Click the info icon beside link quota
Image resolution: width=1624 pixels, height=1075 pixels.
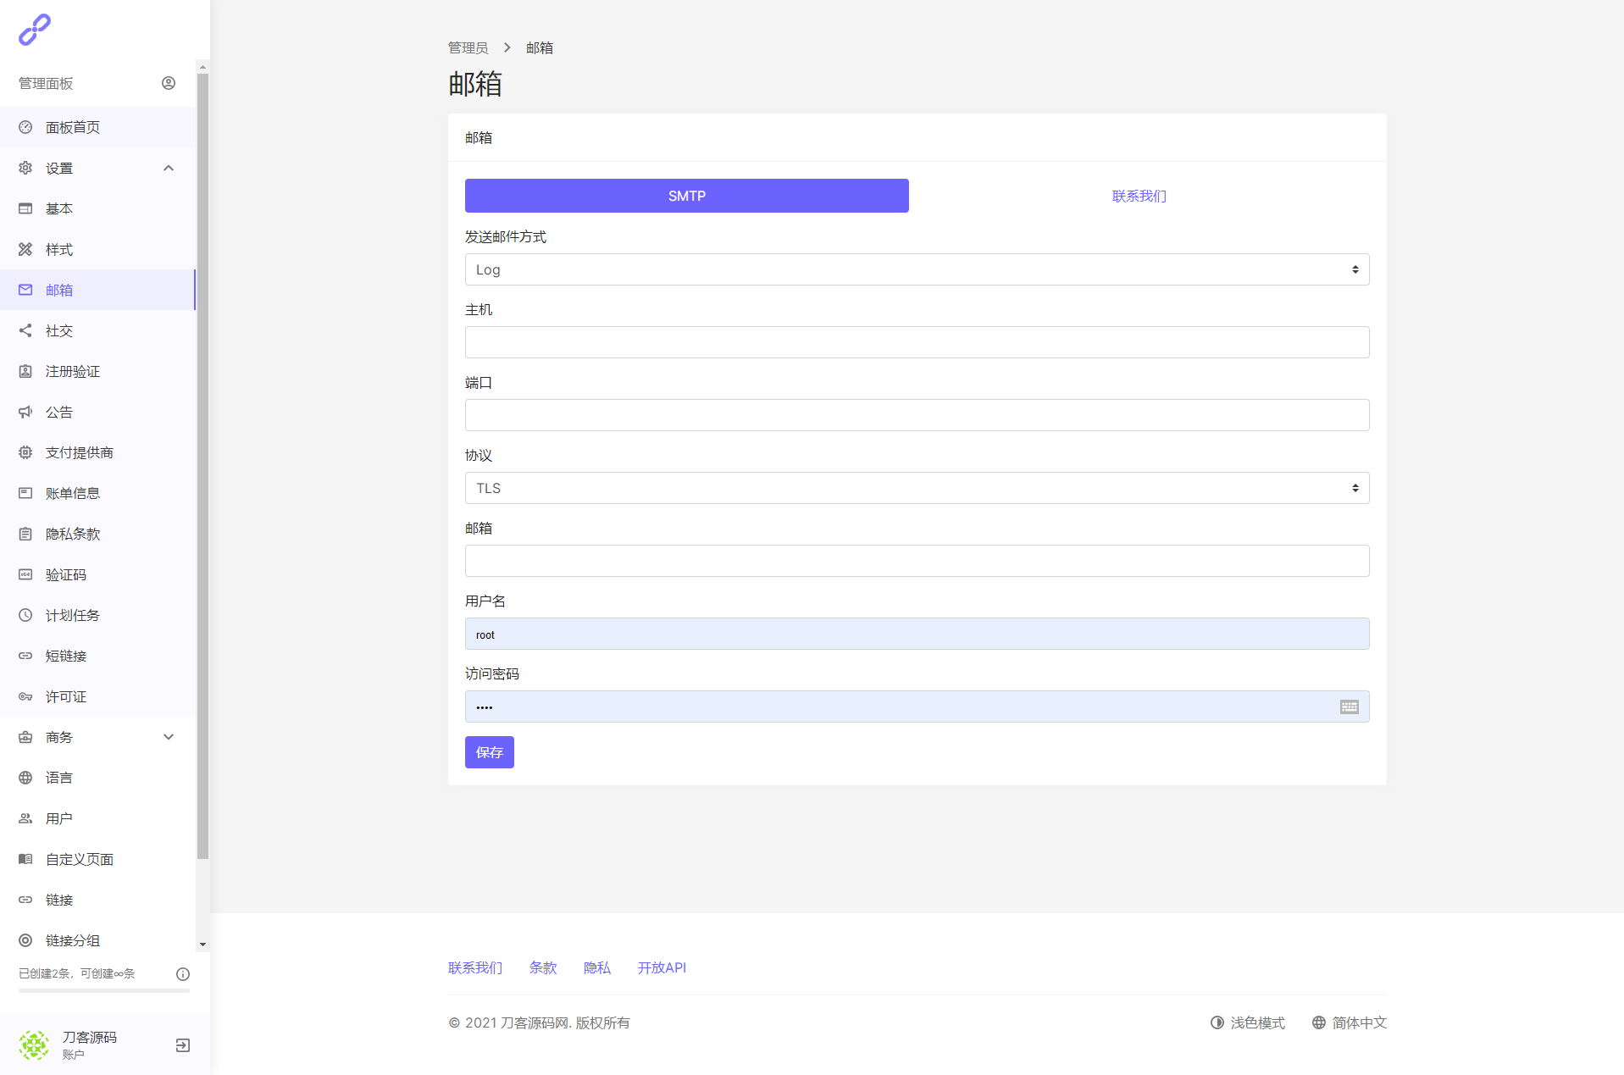click(x=182, y=974)
